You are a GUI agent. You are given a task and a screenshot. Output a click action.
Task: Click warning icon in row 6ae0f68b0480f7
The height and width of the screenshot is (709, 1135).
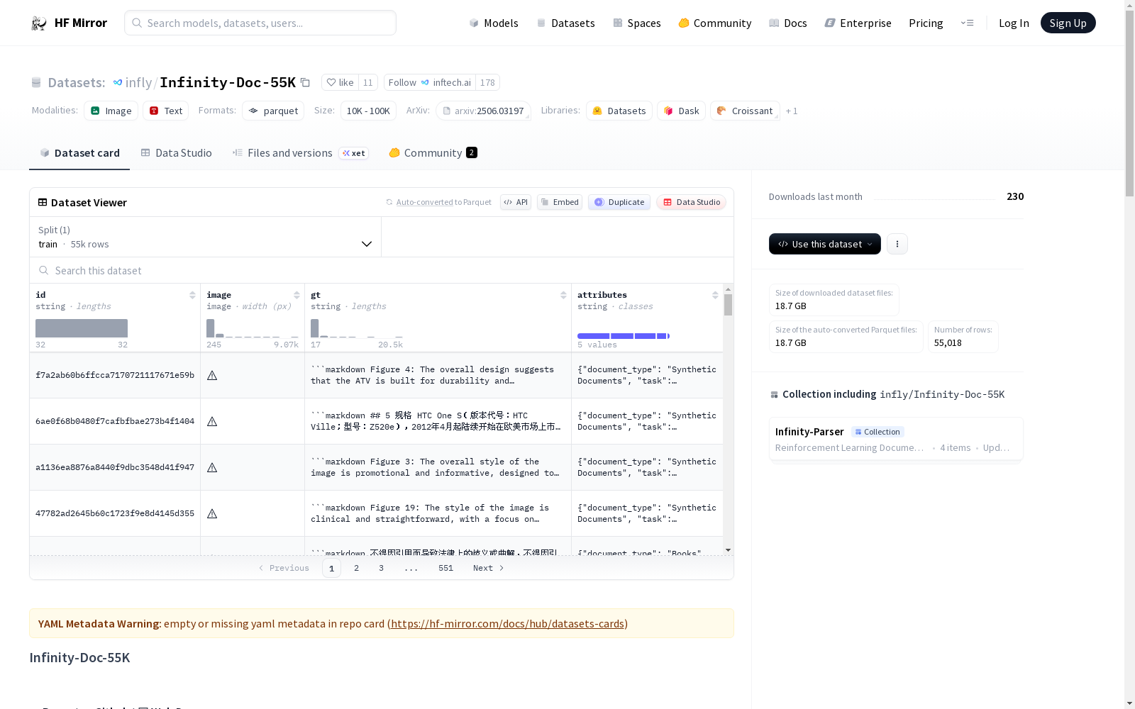click(212, 421)
